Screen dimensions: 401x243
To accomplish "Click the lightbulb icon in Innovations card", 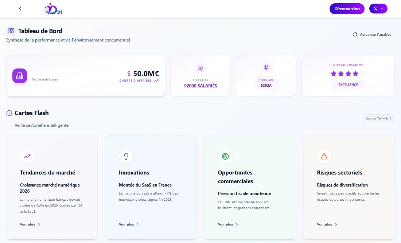I will (x=126, y=156).
